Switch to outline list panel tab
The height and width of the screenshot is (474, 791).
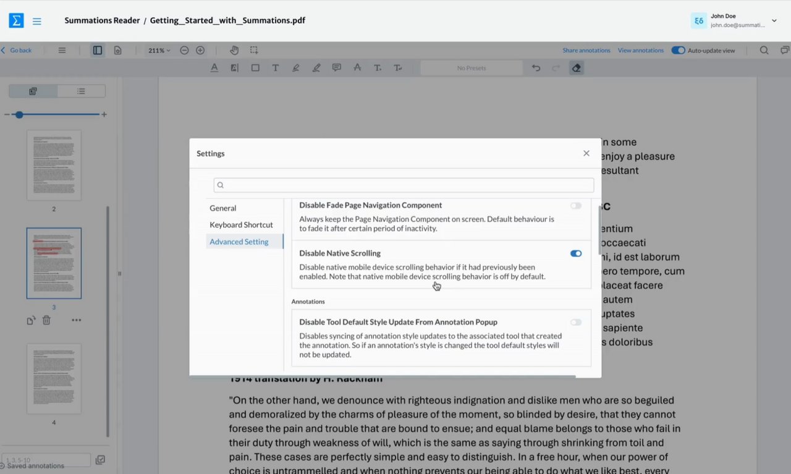pyautogui.click(x=81, y=91)
